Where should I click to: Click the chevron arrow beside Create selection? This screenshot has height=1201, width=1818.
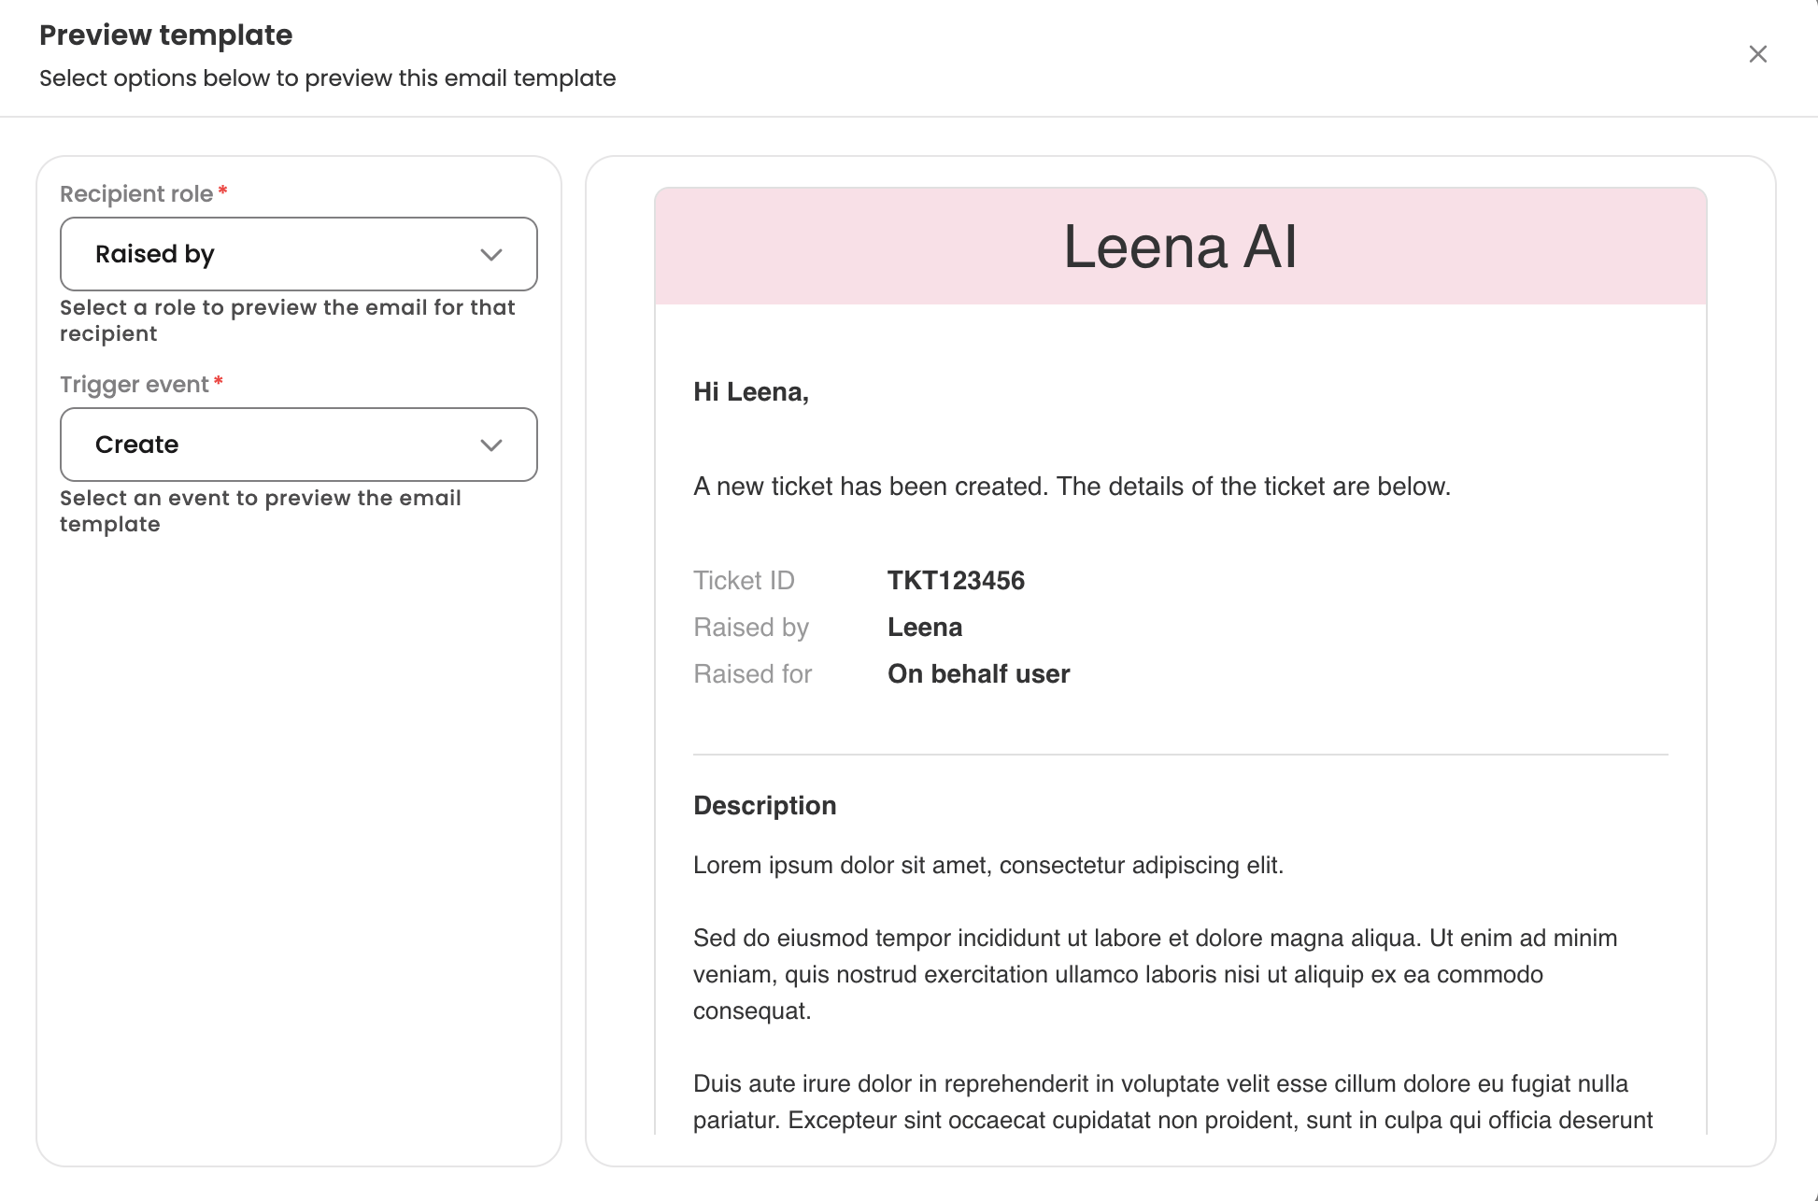(491, 445)
